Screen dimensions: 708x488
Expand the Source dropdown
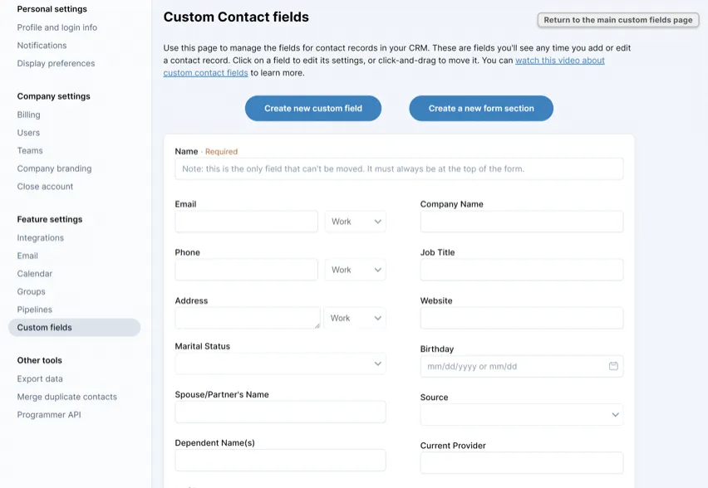tap(521, 414)
